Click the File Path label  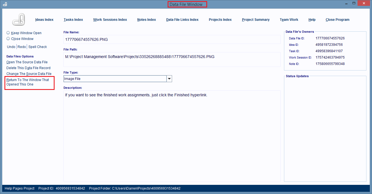click(x=70, y=49)
